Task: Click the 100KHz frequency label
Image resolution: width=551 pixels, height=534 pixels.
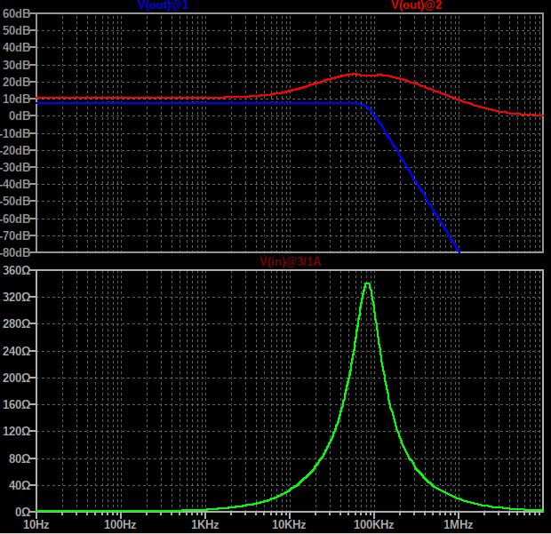Action: pyautogui.click(x=373, y=524)
